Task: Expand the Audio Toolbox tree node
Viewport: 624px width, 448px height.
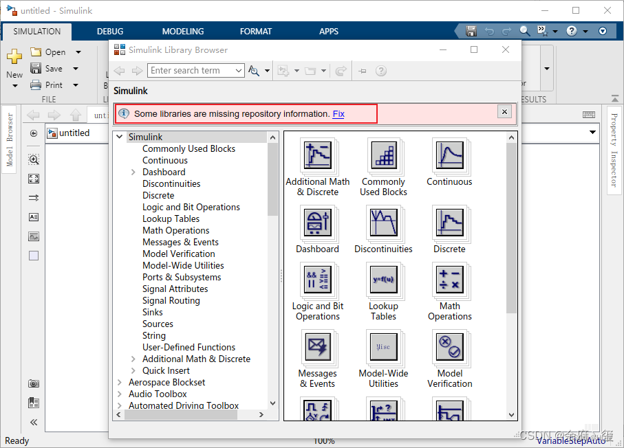Action: (120, 394)
